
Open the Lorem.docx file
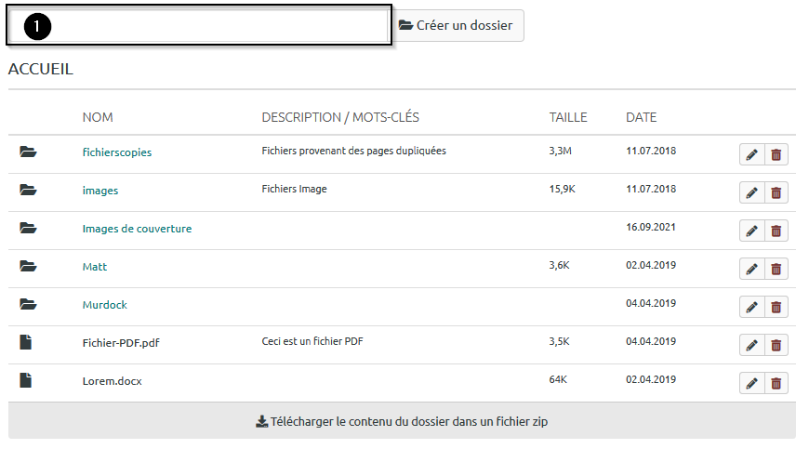click(x=112, y=380)
